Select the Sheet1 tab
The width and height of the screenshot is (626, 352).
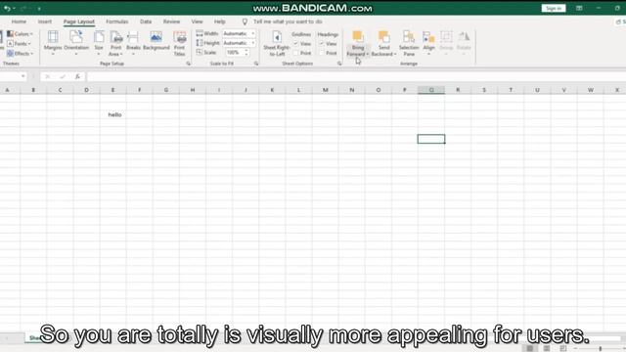[34, 337]
